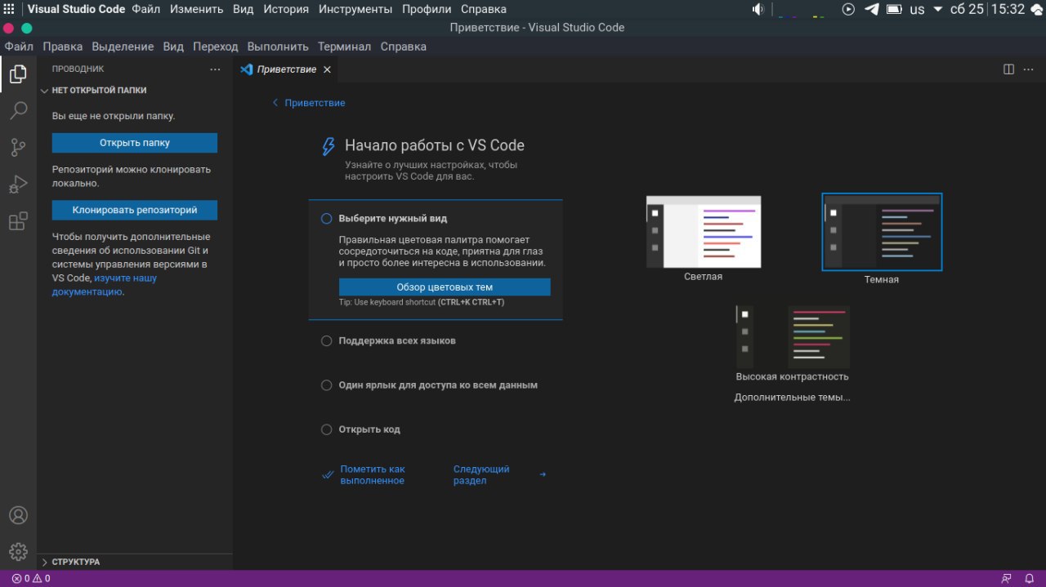
Task: Open notifications bell in status bar
Action: 1030,579
